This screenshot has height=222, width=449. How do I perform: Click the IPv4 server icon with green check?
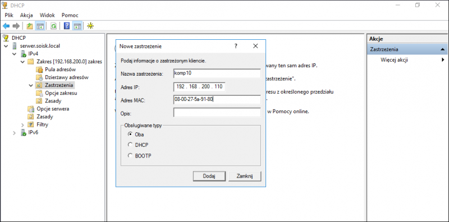click(x=24, y=54)
